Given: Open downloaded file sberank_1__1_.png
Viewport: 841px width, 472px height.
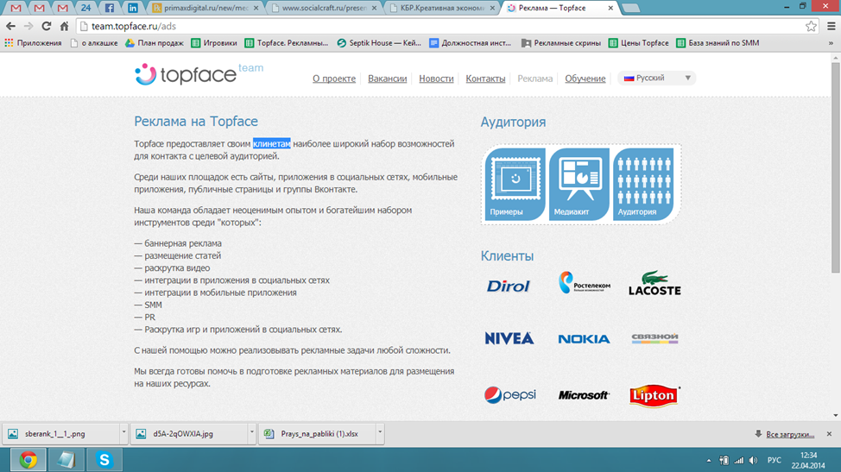Looking at the screenshot, I should click(60, 434).
